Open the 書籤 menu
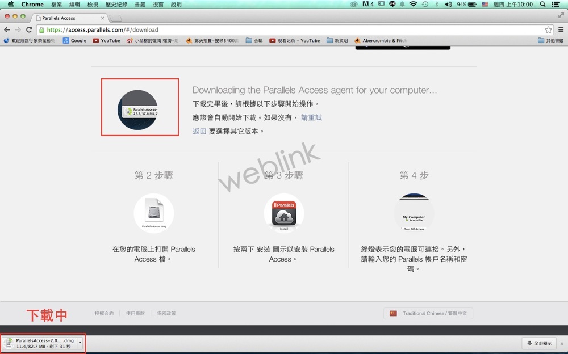The width and height of the screenshot is (568, 354). pyautogui.click(x=140, y=5)
